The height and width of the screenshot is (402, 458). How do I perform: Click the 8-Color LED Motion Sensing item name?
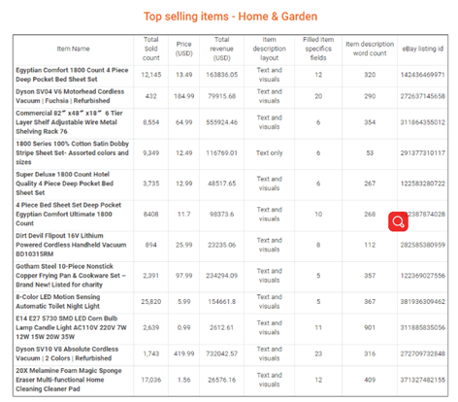coord(58,302)
